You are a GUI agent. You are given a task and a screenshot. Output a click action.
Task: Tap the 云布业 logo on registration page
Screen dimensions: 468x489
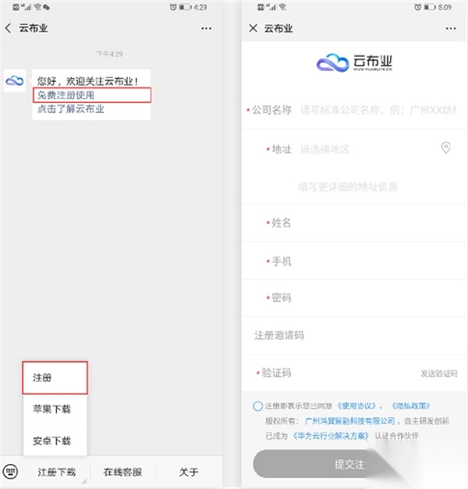point(354,62)
